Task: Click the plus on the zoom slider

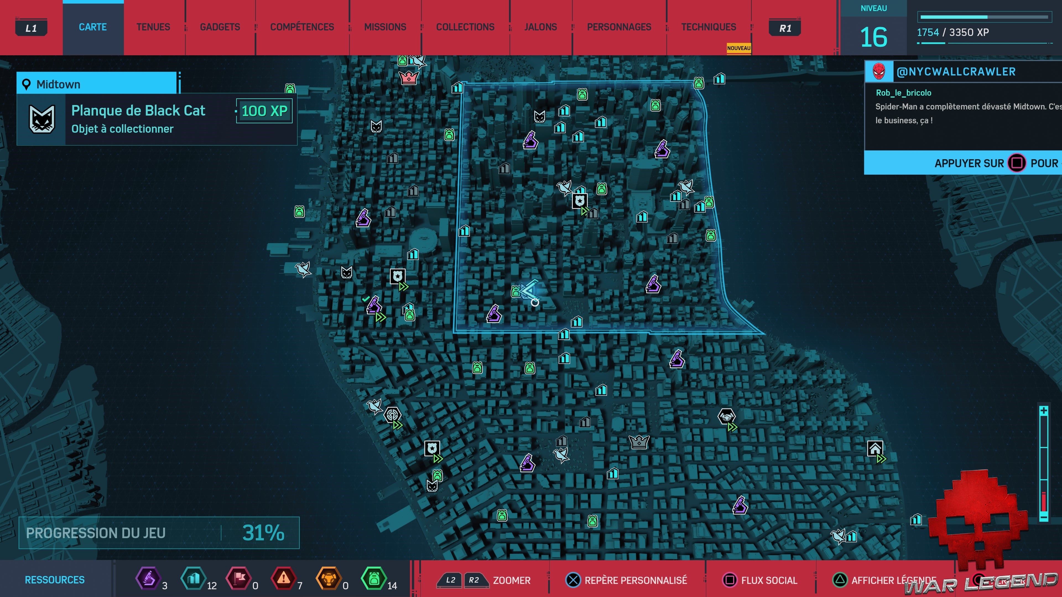Action: 1043,411
